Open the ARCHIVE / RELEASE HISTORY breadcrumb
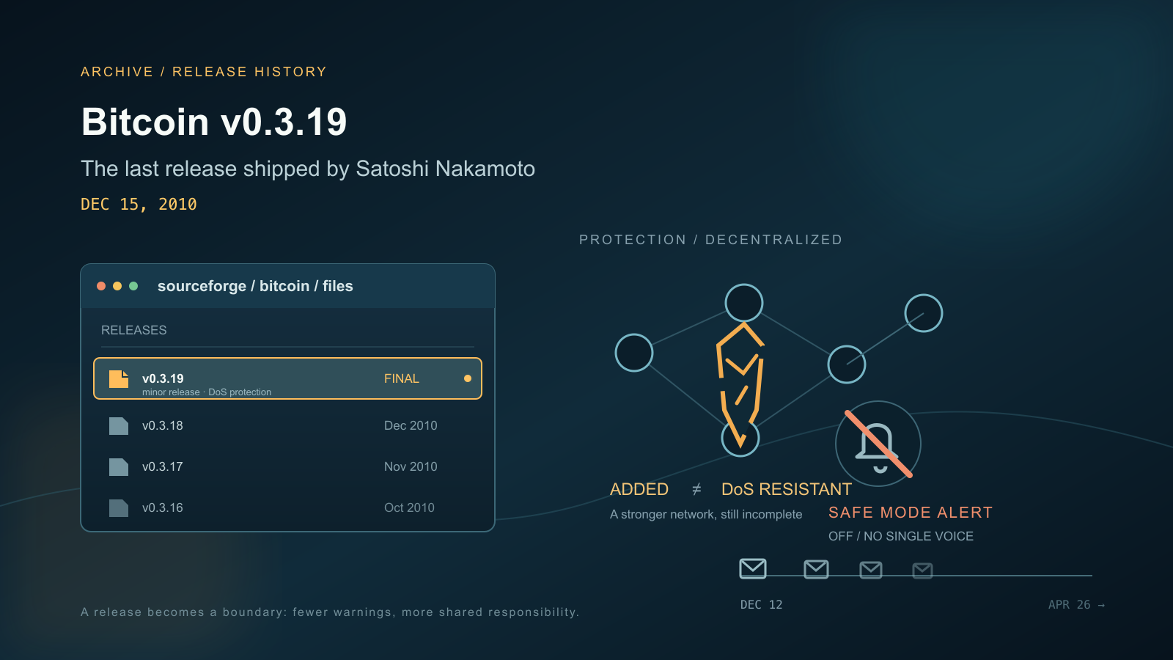 pos(204,72)
